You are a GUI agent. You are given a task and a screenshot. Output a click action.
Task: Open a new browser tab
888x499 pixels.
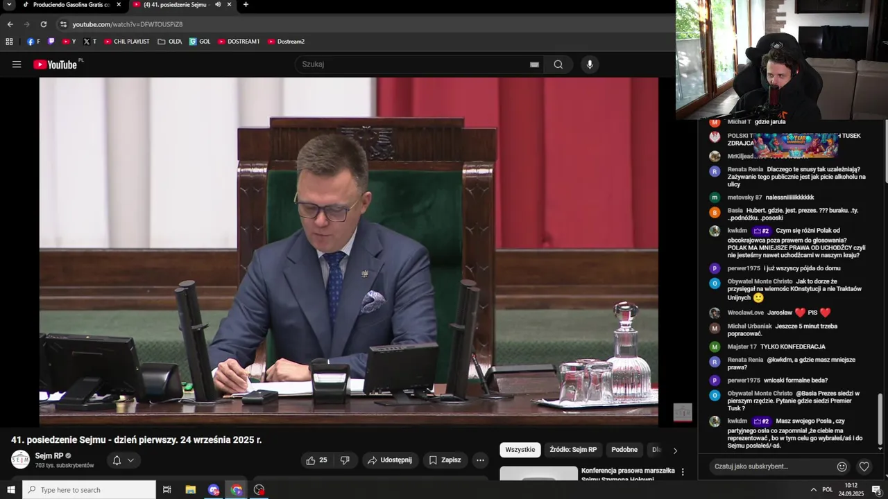click(x=246, y=5)
